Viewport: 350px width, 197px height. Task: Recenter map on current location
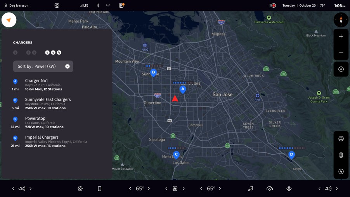(341, 69)
